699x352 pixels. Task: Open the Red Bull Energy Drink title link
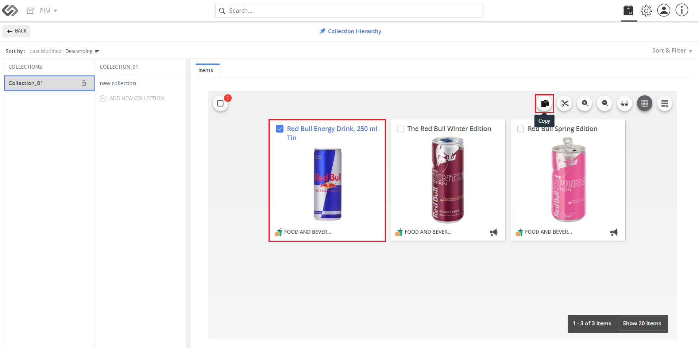[332, 133]
